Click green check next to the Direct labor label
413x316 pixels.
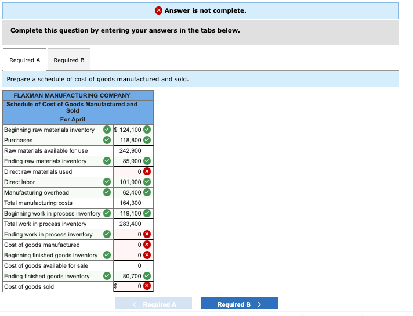click(x=107, y=182)
